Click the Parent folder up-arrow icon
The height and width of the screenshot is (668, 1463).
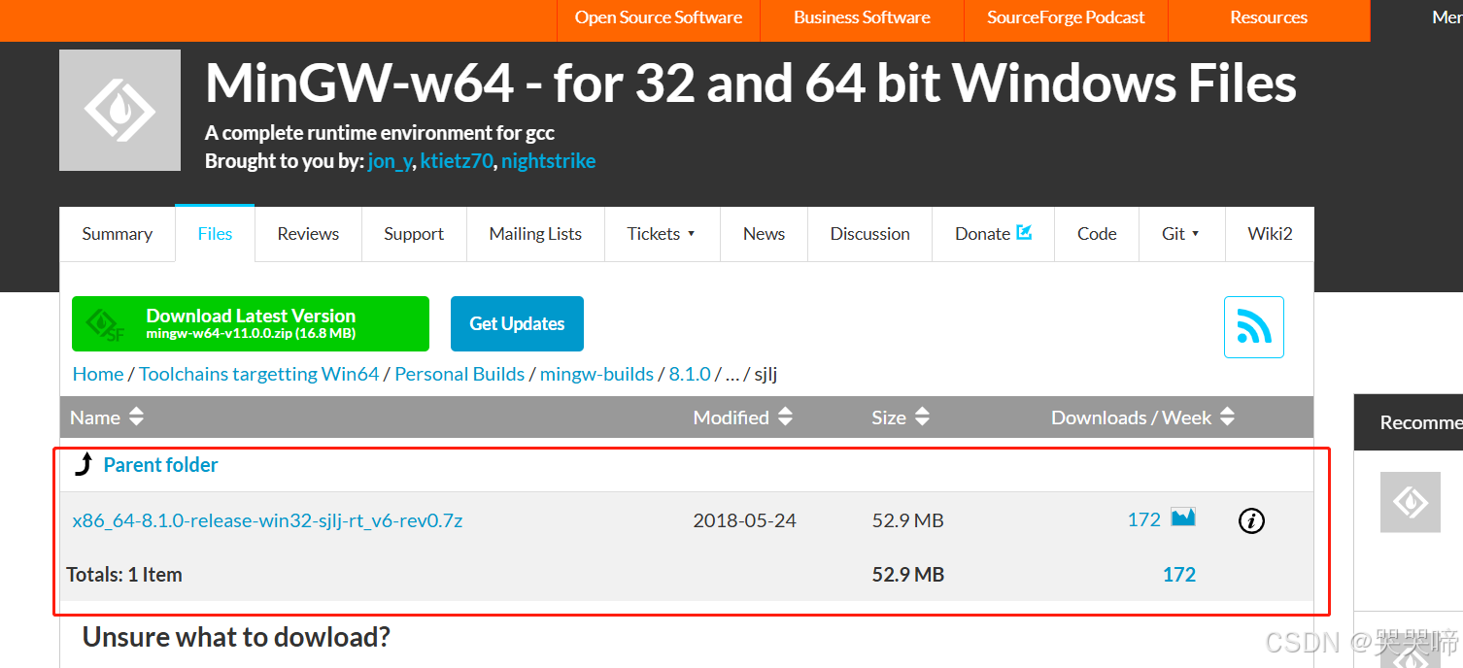[85, 464]
